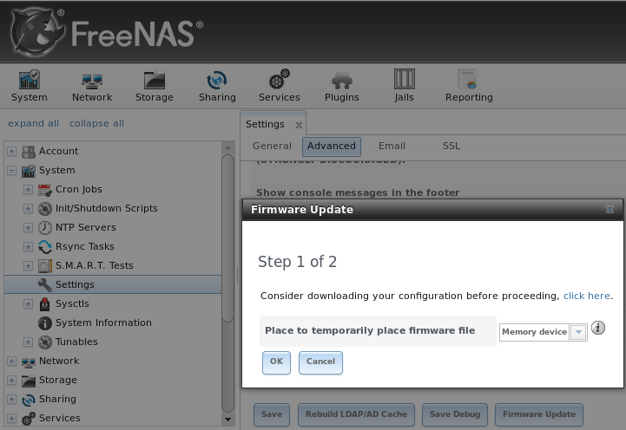Open the Storage toolbar icon
This screenshot has height=430, width=626.
(x=154, y=86)
